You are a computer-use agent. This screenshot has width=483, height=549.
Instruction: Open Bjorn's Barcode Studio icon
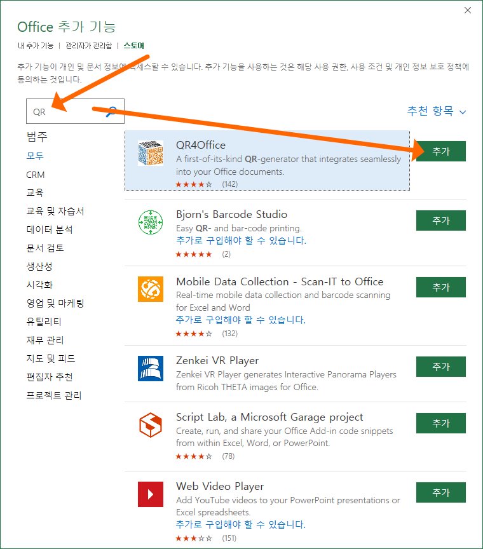click(151, 222)
